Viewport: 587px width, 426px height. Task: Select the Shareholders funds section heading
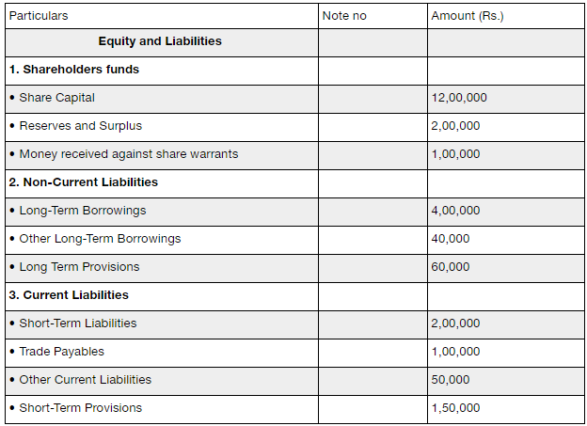click(73, 70)
